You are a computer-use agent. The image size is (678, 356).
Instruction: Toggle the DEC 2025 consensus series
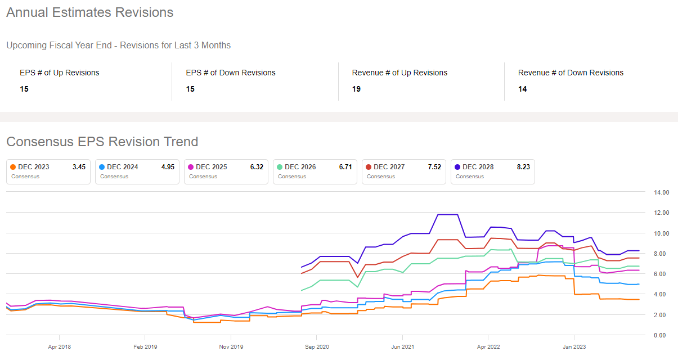click(226, 172)
